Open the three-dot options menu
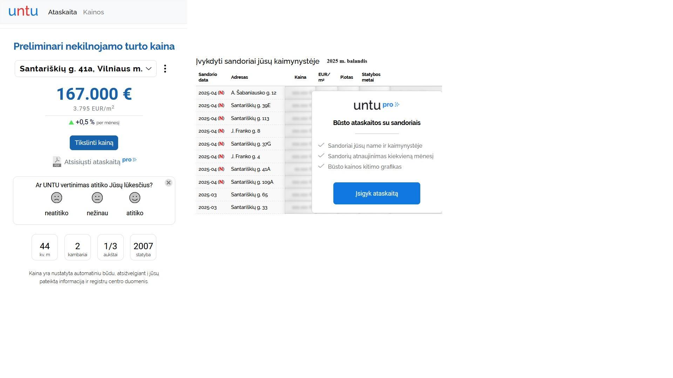Viewport: 673px width, 378px height. coord(165,69)
